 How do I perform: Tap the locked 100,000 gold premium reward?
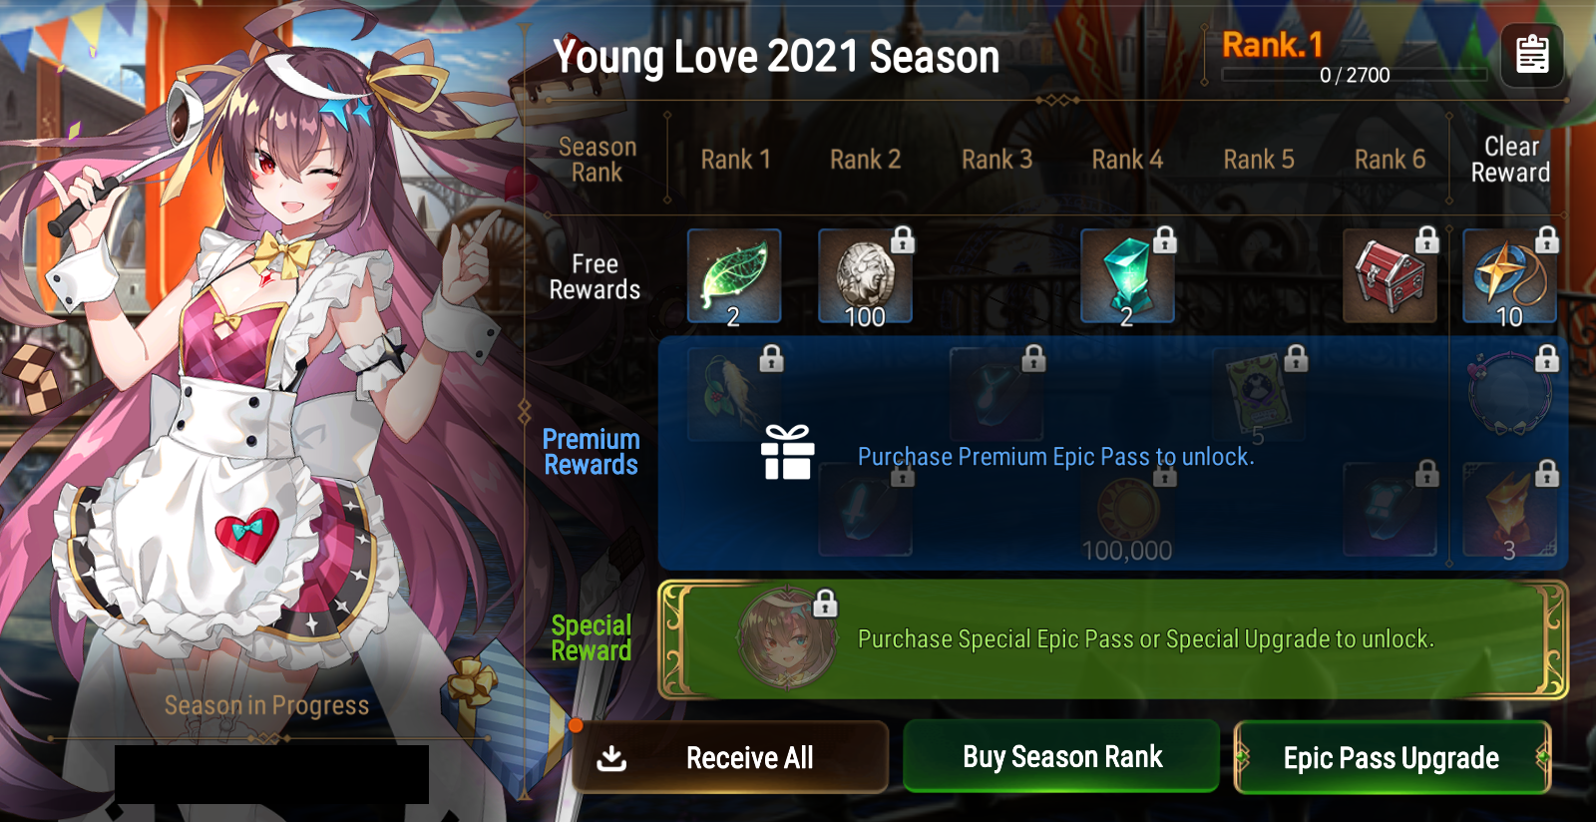pyautogui.click(x=1127, y=511)
